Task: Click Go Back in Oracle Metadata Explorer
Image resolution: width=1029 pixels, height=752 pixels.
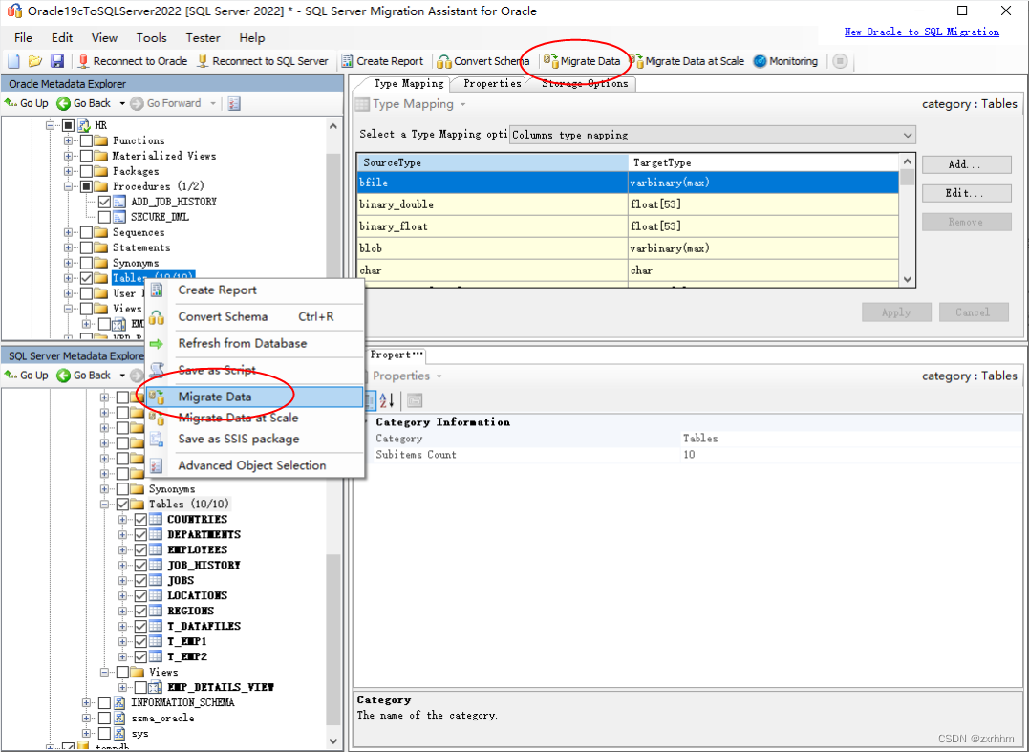Action: point(84,103)
